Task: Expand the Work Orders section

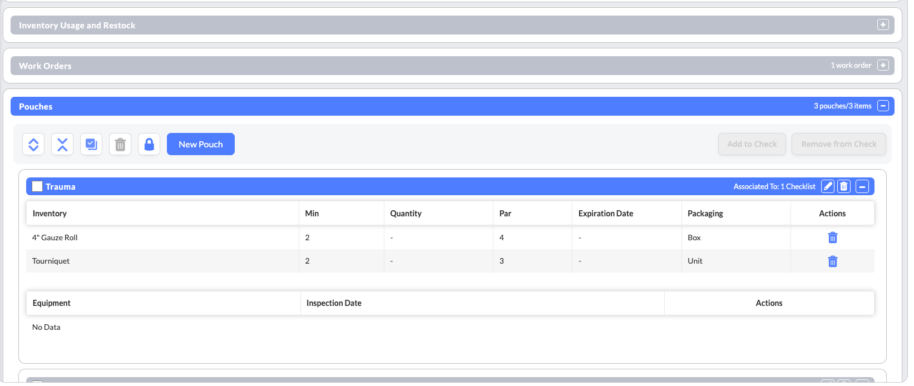Action: 883,65
